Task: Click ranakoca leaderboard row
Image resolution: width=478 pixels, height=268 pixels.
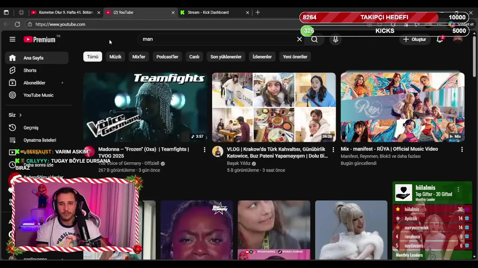Action: [432, 237]
